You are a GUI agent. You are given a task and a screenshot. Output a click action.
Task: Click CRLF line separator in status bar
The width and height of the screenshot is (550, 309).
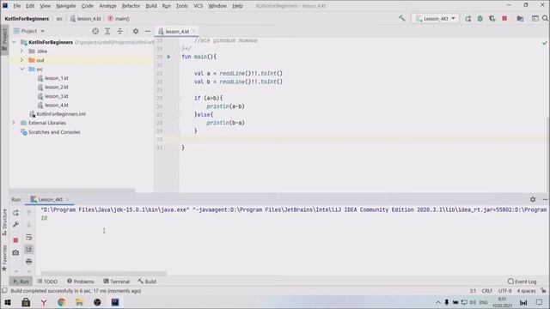tap(487, 291)
